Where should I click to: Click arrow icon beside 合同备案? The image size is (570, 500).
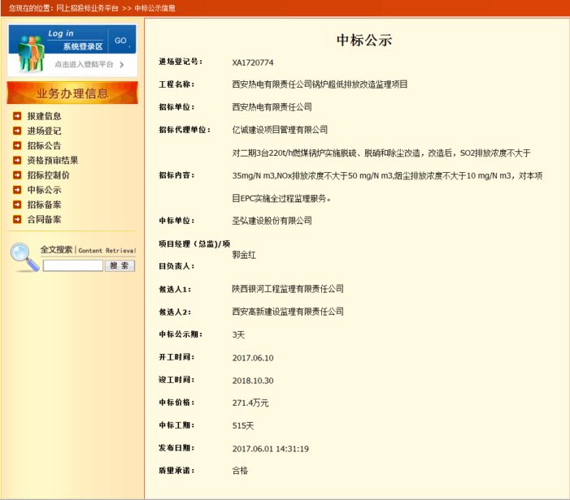pyautogui.click(x=17, y=219)
